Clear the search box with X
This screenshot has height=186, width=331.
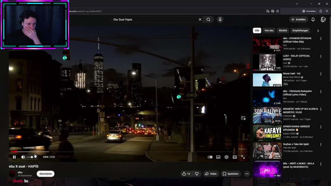(200, 19)
